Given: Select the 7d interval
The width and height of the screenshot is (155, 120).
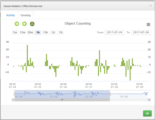Looking at the screenshot, I should point(60,33).
